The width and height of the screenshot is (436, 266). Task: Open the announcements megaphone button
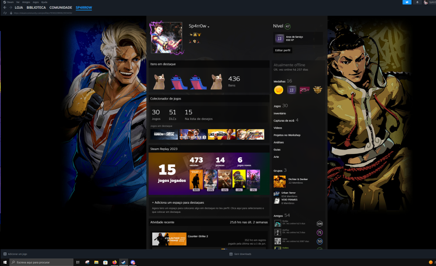coord(406,2)
